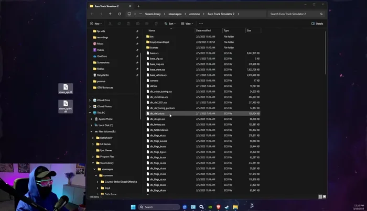This screenshot has width=367, height=211.
Task: Toggle the Details pane
Action: 317,24
